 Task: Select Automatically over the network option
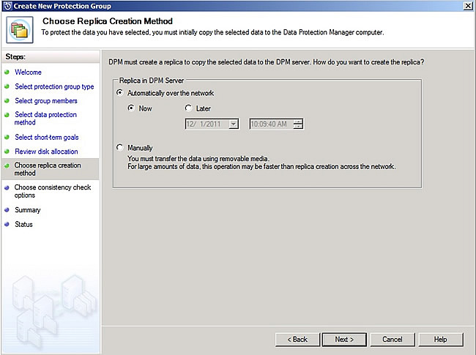tap(121, 93)
